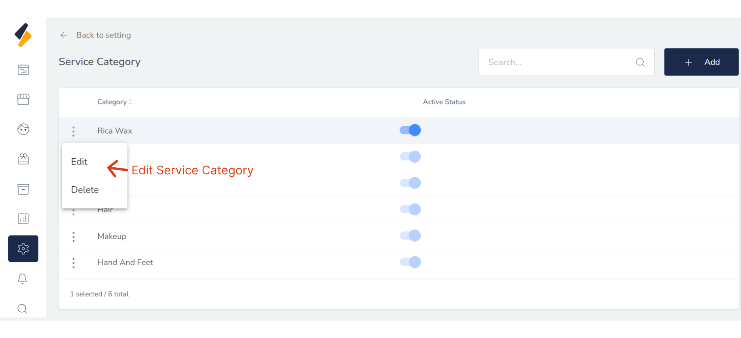Open the Makeup row three-dot menu

pyautogui.click(x=74, y=236)
